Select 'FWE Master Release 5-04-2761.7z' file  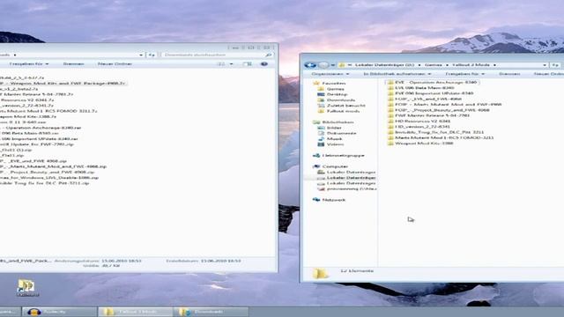(36, 94)
